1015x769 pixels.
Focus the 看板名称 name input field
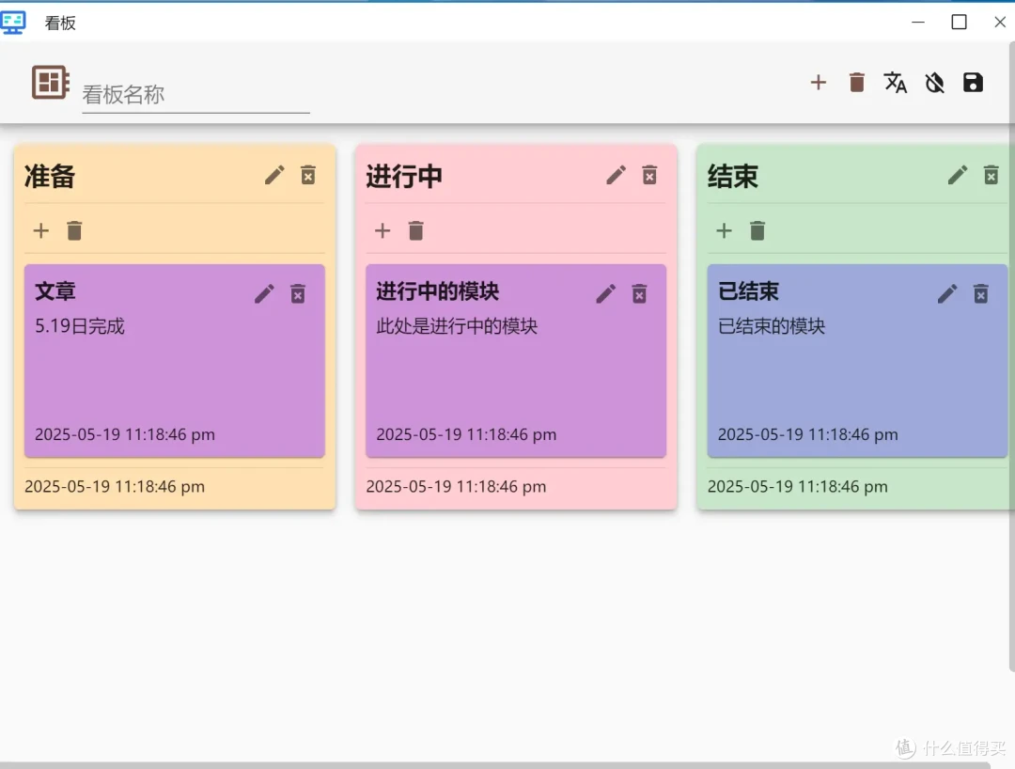[x=195, y=95]
